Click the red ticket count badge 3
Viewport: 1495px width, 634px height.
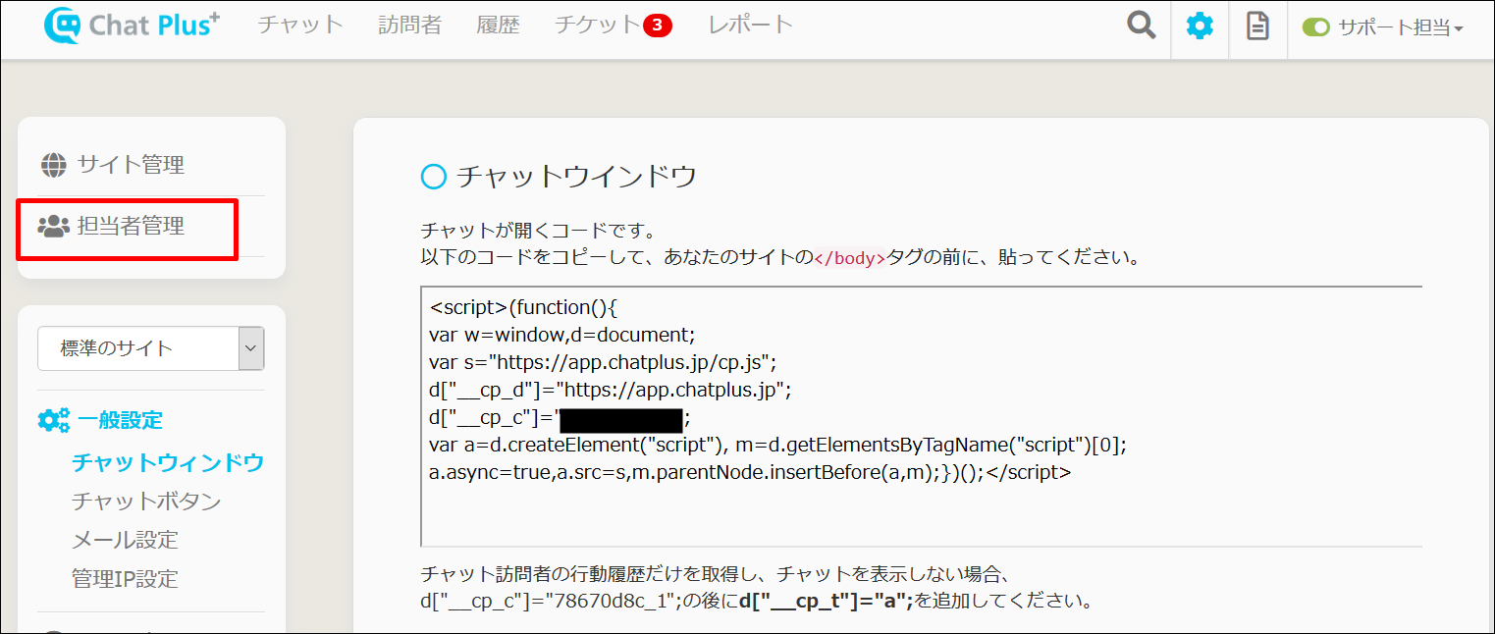[x=658, y=26]
